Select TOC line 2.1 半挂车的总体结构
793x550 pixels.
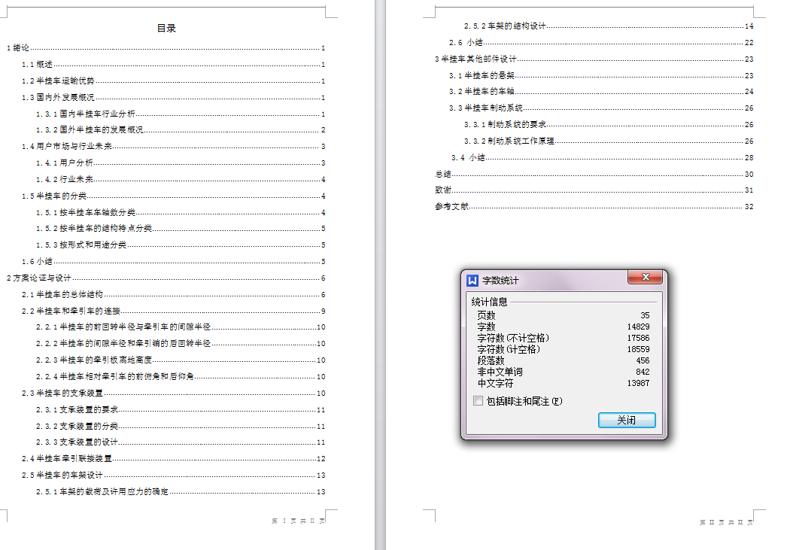[x=173, y=294]
